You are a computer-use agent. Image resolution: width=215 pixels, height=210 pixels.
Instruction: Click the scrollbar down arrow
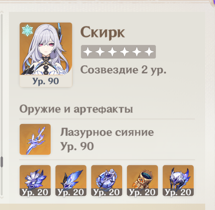[2, 197]
